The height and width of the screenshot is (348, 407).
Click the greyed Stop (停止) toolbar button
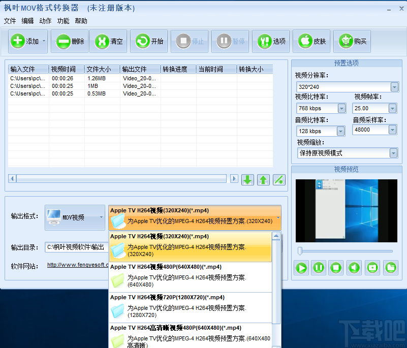(x=190, y=41)
